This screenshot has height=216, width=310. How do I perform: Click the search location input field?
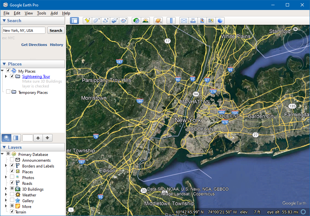point(24,31)
